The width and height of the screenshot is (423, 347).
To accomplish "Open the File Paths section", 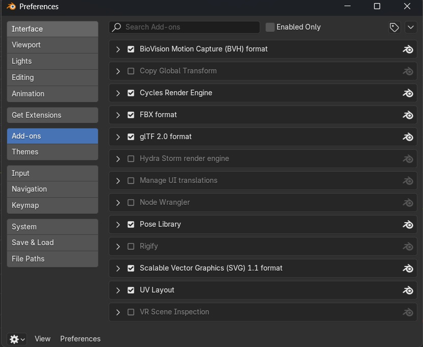I will coord(53,259).
